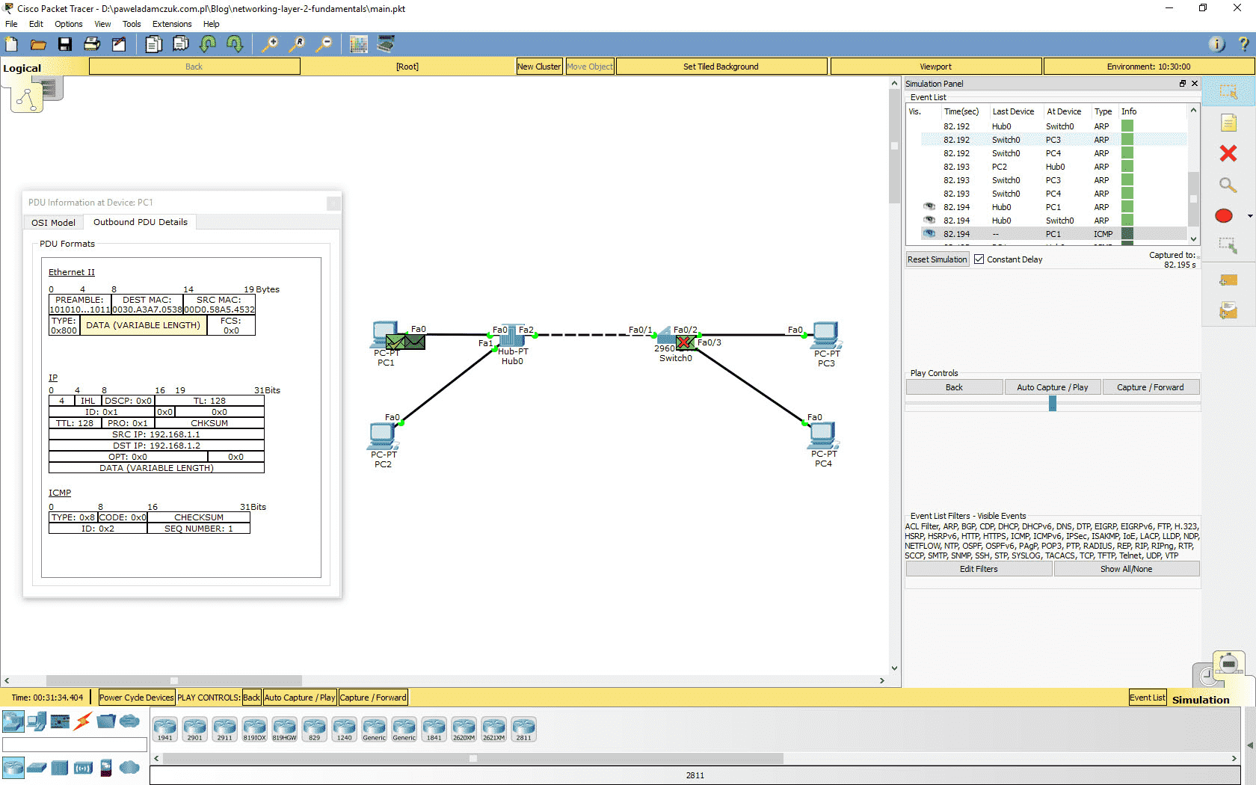Adjust the simulation play speed slider
1256x785 pixels.
tap(1053, 404)
